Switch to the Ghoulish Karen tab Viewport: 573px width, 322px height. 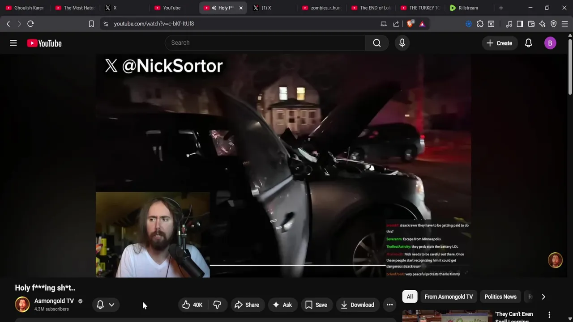click(x=25, y=8)
